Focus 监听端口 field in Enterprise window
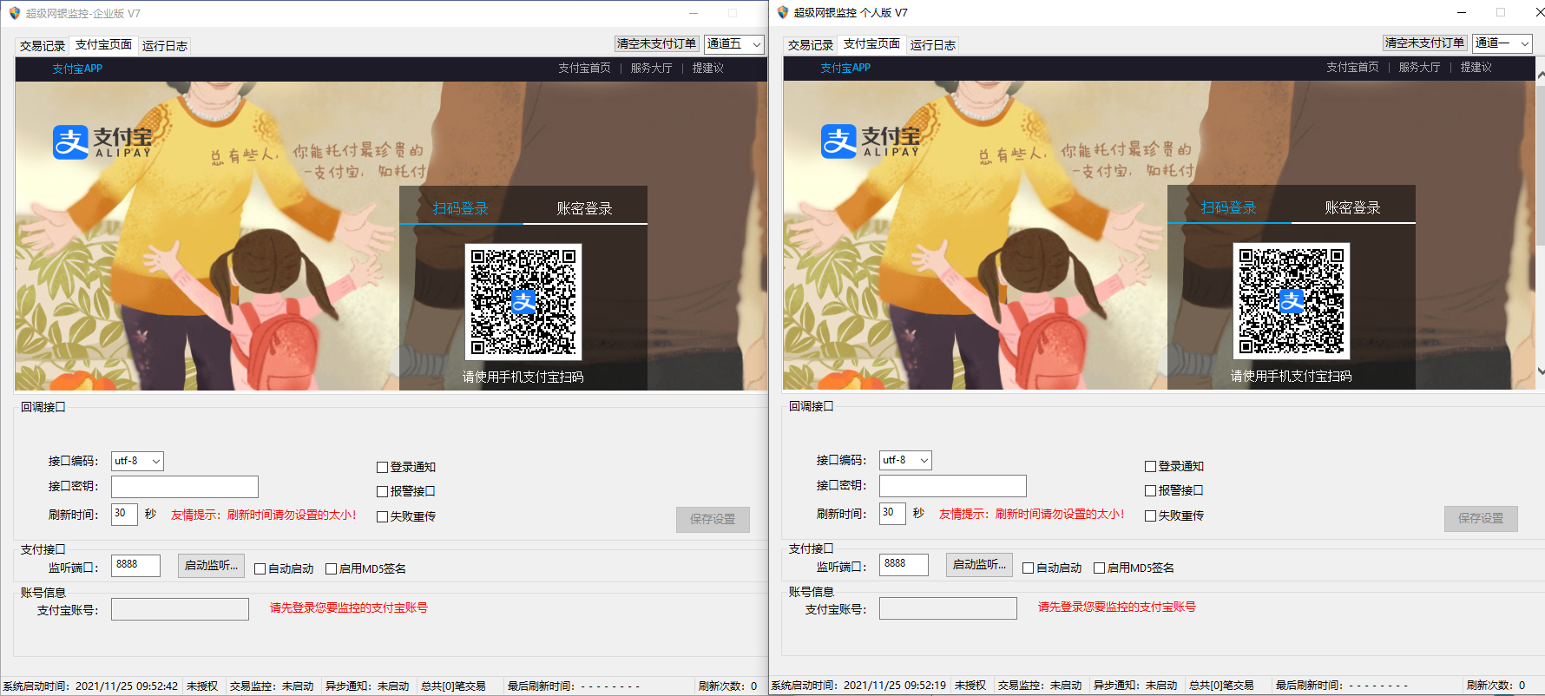This screenshot has width=1545, height=696. (x=135, y=566)
